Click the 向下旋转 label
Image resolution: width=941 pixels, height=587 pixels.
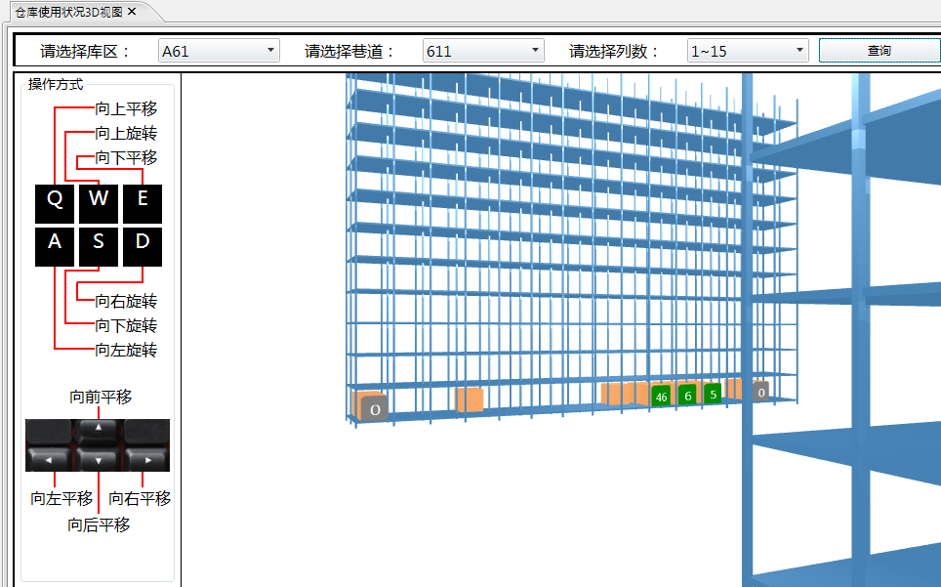pos(126,325)
